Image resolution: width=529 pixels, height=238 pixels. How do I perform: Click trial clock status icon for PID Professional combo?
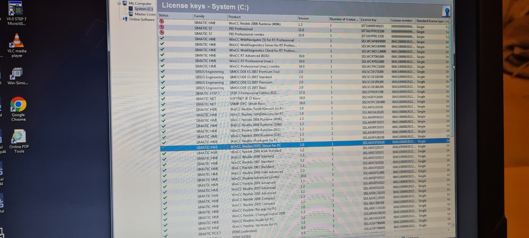coord(161,32)
